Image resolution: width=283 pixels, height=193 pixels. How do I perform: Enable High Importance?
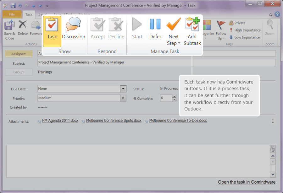[x=245, y=30]
